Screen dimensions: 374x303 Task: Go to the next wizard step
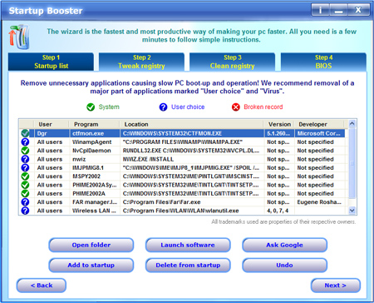point(336,286)
